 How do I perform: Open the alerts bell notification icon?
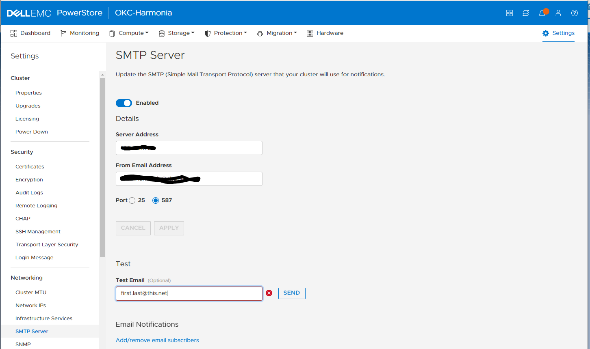[542, 13]
